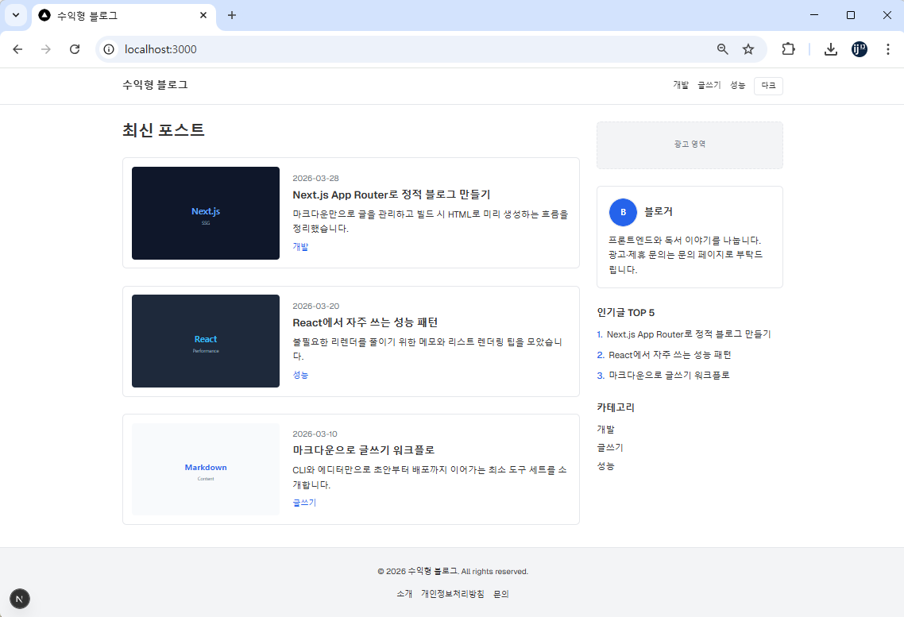Screen dimensions: 904x617
Task: Select the 개발 menu item in header
Action: (x=679, y=85)
